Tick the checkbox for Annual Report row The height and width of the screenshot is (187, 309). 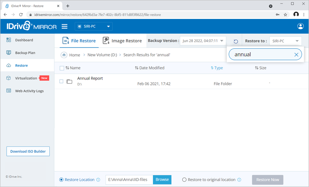61,82
